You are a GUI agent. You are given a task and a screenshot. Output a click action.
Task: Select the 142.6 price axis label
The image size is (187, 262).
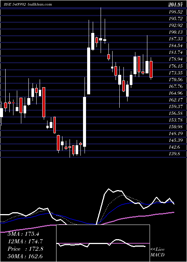point(175,147)
